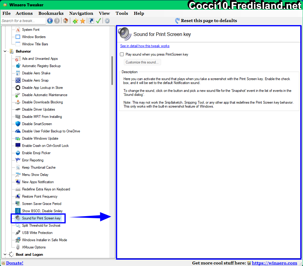303x266 pixels.
Task: Open settings via the gear toolbar icon
Action: [x=107, y=21]
